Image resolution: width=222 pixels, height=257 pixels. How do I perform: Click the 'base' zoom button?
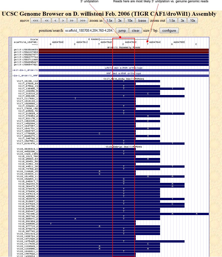(x=142, y=20)
